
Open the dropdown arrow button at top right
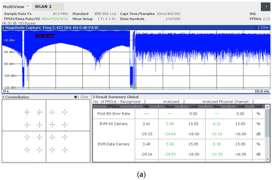(266, 7)
